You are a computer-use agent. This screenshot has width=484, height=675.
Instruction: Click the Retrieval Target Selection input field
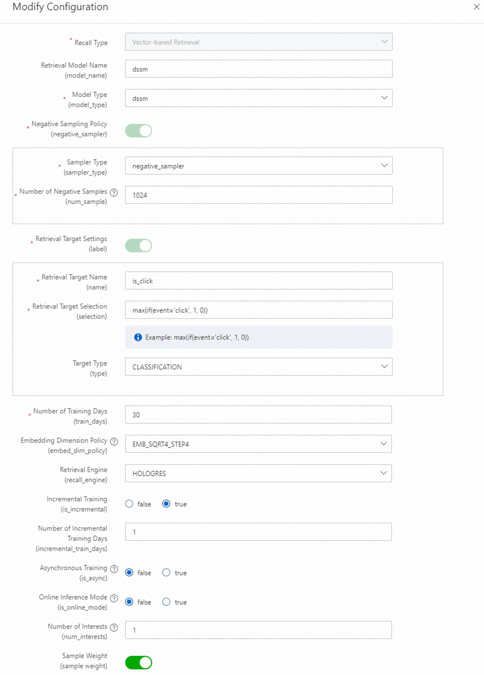coord(258,310)
